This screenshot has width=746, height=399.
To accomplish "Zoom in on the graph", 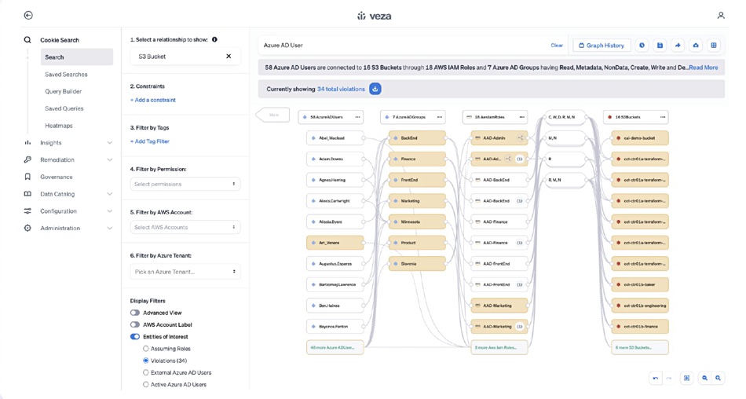I will click(x=718, y=378).
